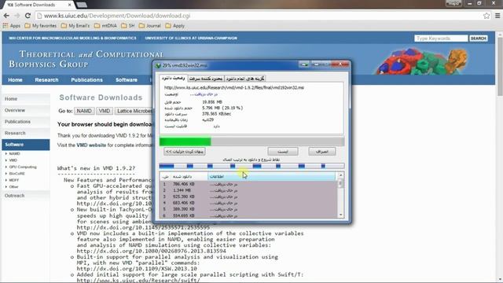The height and width of the screenshot is (283, 503).
Task: Expand MDFF sidebar item
Action: (12, 180)
